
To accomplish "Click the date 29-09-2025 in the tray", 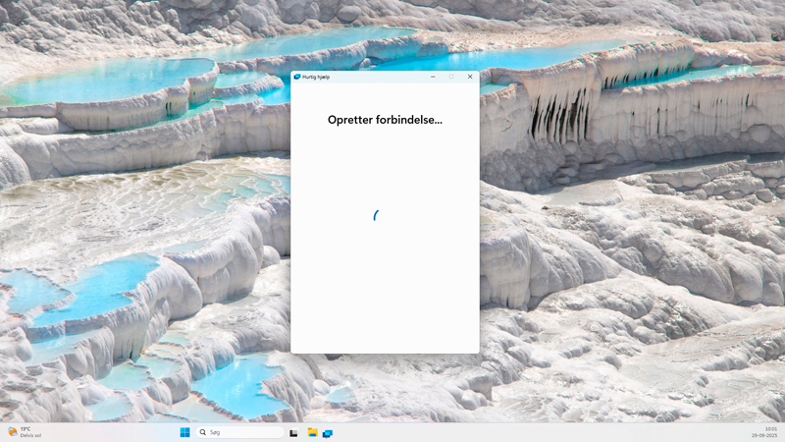I will tap(764, 435).
